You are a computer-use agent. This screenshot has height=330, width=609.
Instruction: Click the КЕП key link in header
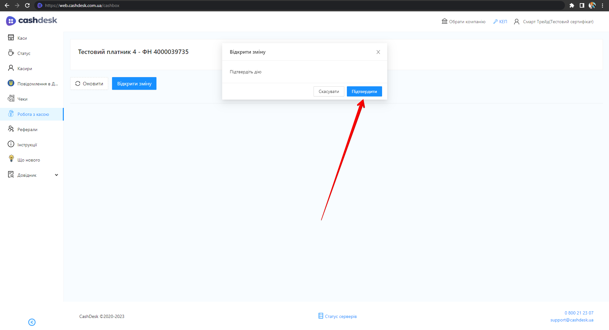point(500,22)
